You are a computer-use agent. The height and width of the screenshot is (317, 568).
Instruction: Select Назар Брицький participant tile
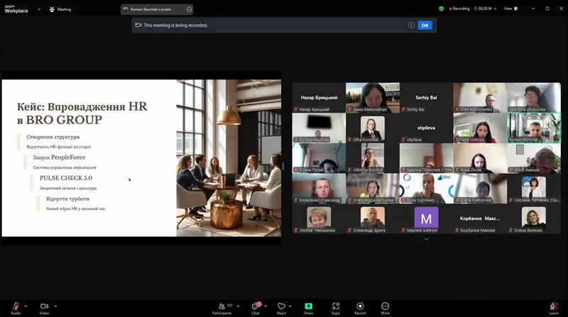pyautogui.click(x=319, y=98)
